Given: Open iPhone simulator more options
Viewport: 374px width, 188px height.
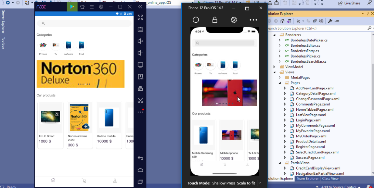Looking at the screenshot, I should coord(253,20).
